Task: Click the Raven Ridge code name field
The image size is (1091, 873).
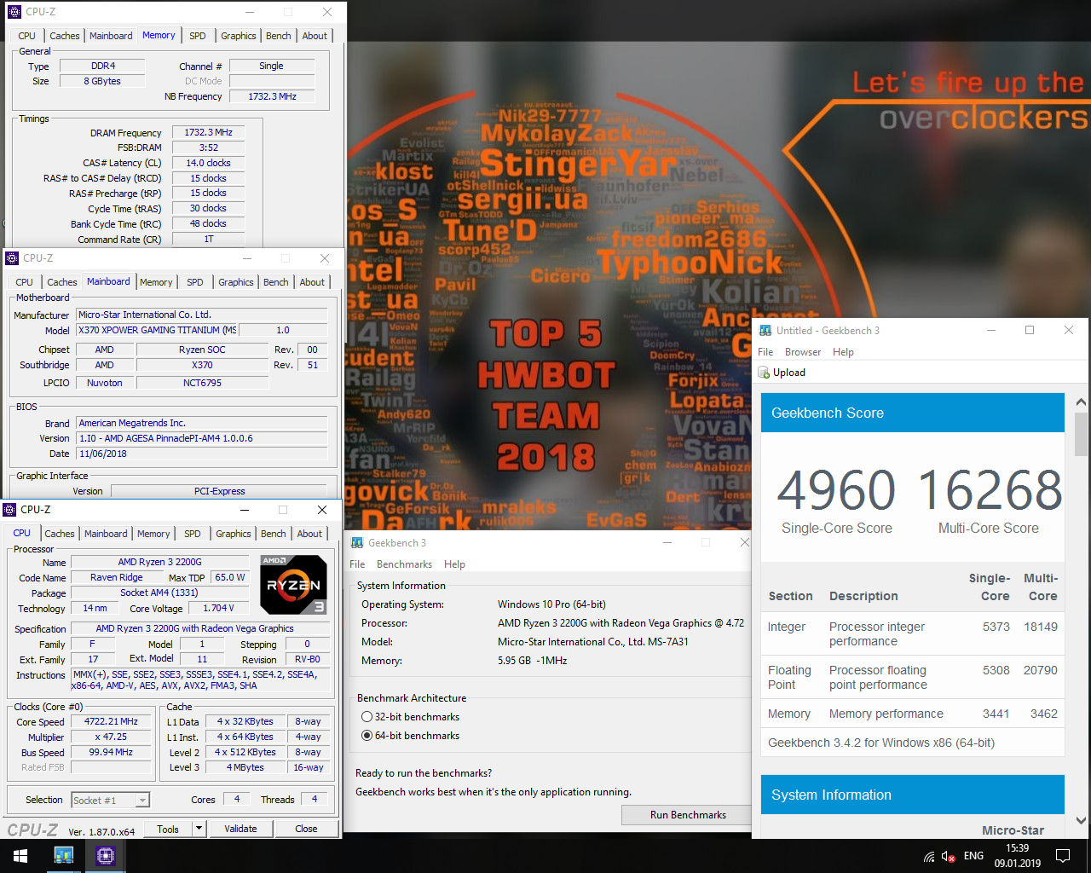Action: [x=117, y=577]
